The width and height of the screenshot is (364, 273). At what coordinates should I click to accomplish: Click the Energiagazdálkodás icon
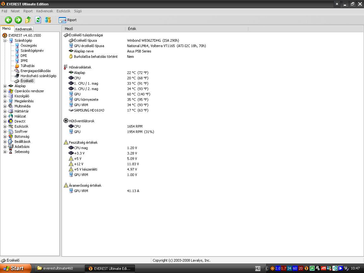coord(17,71)
